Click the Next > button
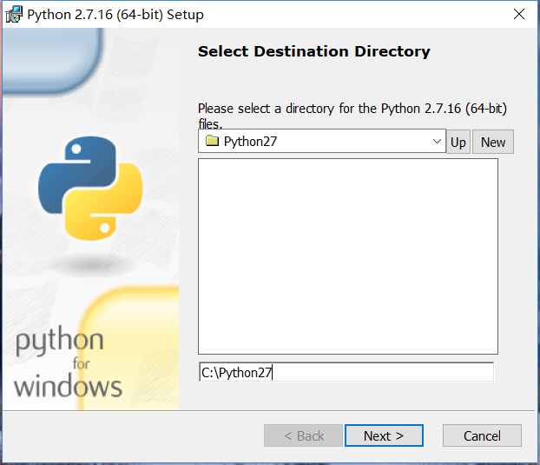540x465 pixels. (384, 435)
